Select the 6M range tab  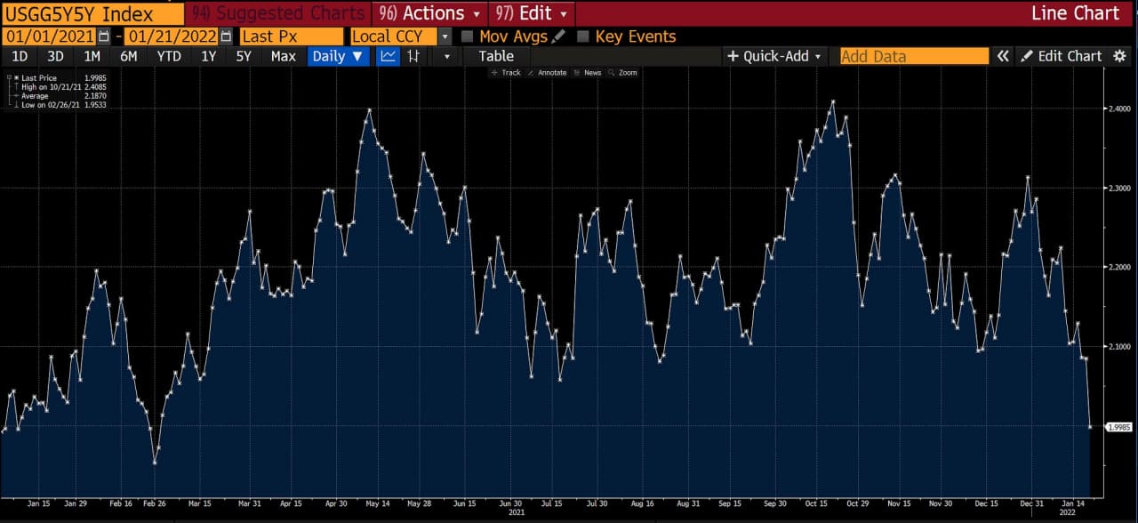tap(129, 56)
